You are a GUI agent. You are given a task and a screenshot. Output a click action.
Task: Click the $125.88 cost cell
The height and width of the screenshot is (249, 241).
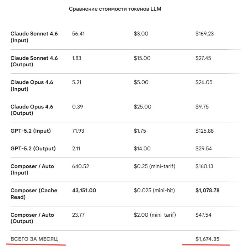[204, 131]
